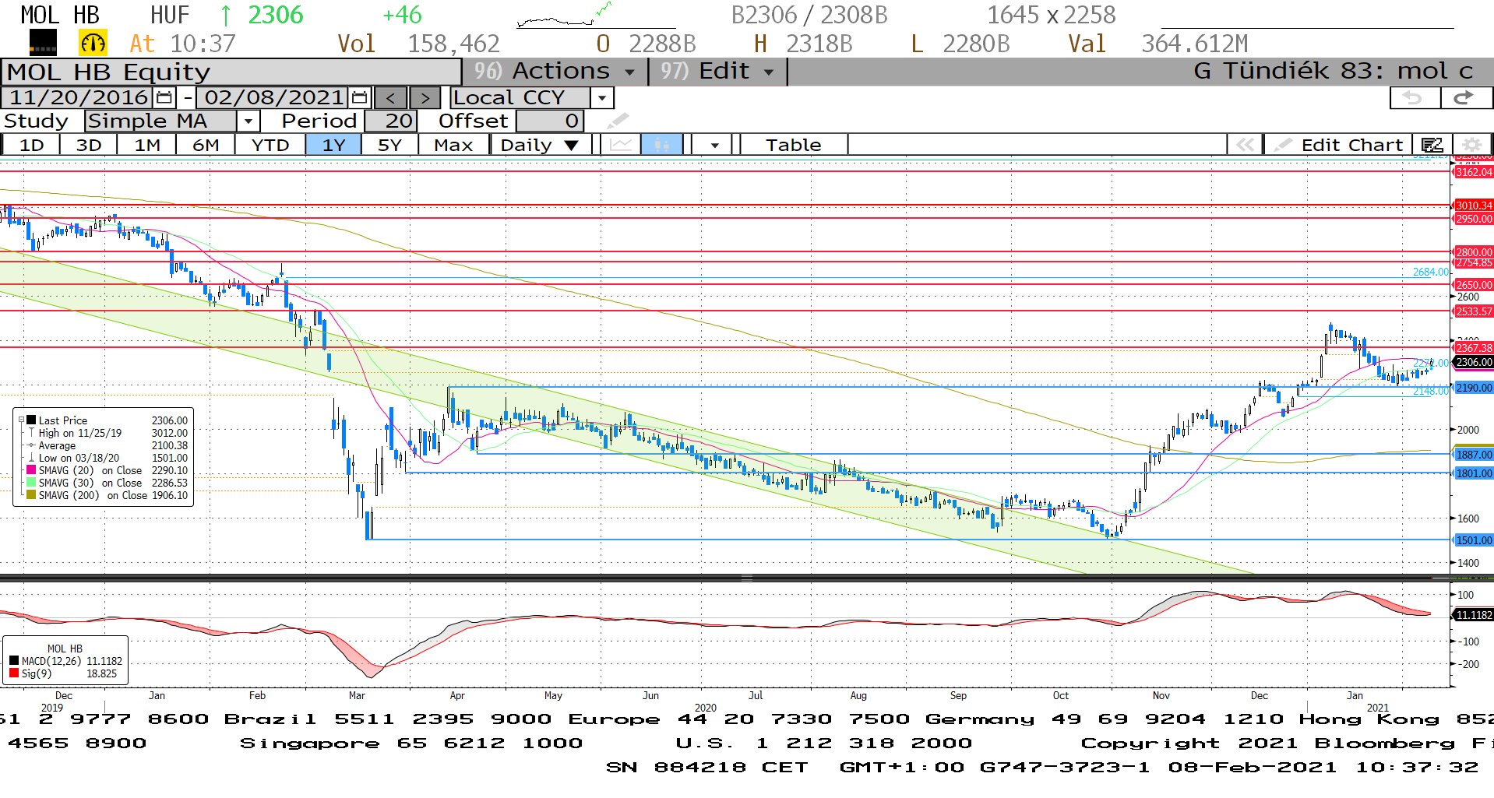This screenshot has width=1494, height=798.
Task: Collapse the toolbar with double chevron icon
Action: pos(1245,145)
